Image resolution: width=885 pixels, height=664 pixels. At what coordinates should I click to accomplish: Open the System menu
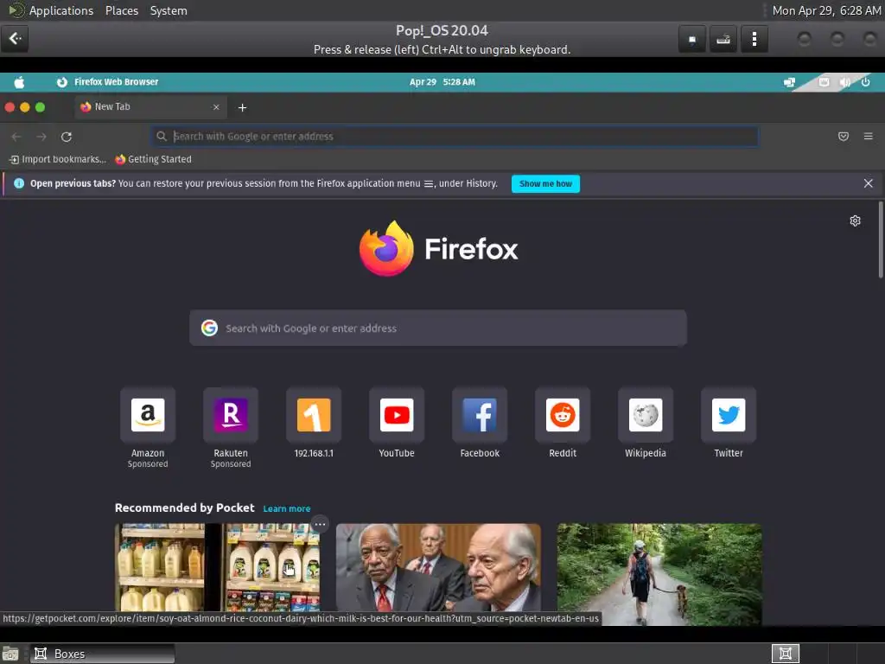tap(169, 10)
